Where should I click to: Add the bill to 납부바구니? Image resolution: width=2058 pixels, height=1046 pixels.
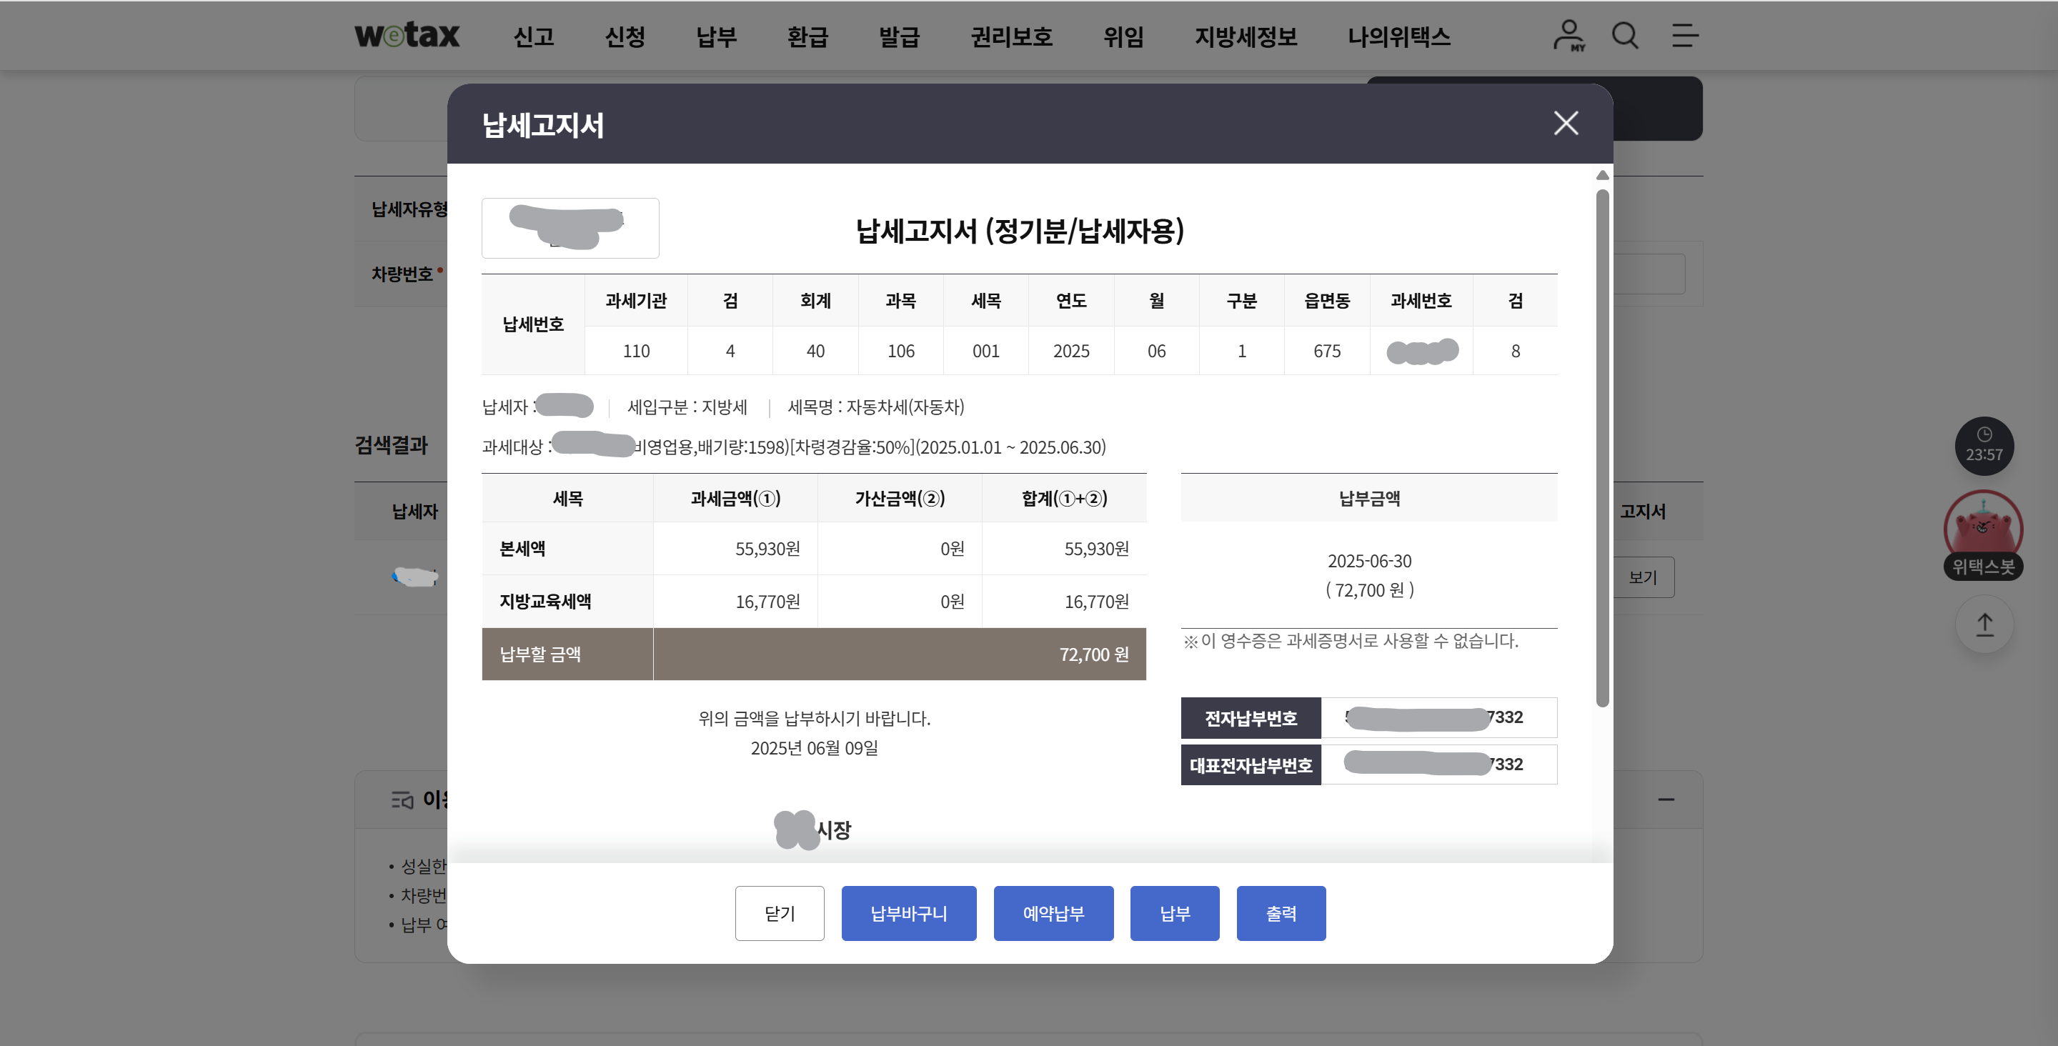click(908, 912)
